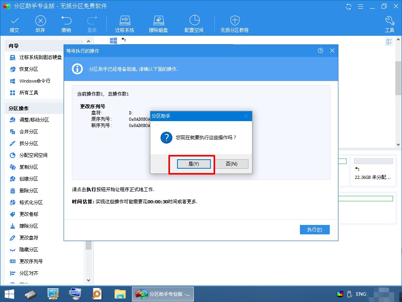Open 迁移系统 migrate system tool
The height and width of the screenshot is (302, 402).
[x=124, y=24]
